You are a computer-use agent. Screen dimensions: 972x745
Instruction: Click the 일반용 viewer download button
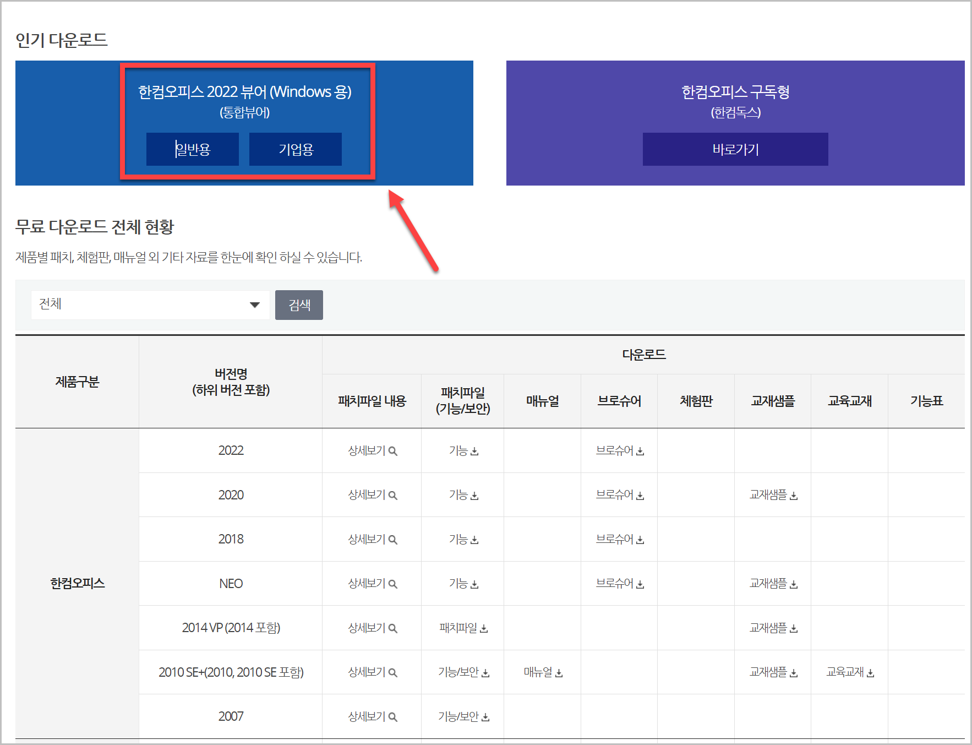pos(193,149)
